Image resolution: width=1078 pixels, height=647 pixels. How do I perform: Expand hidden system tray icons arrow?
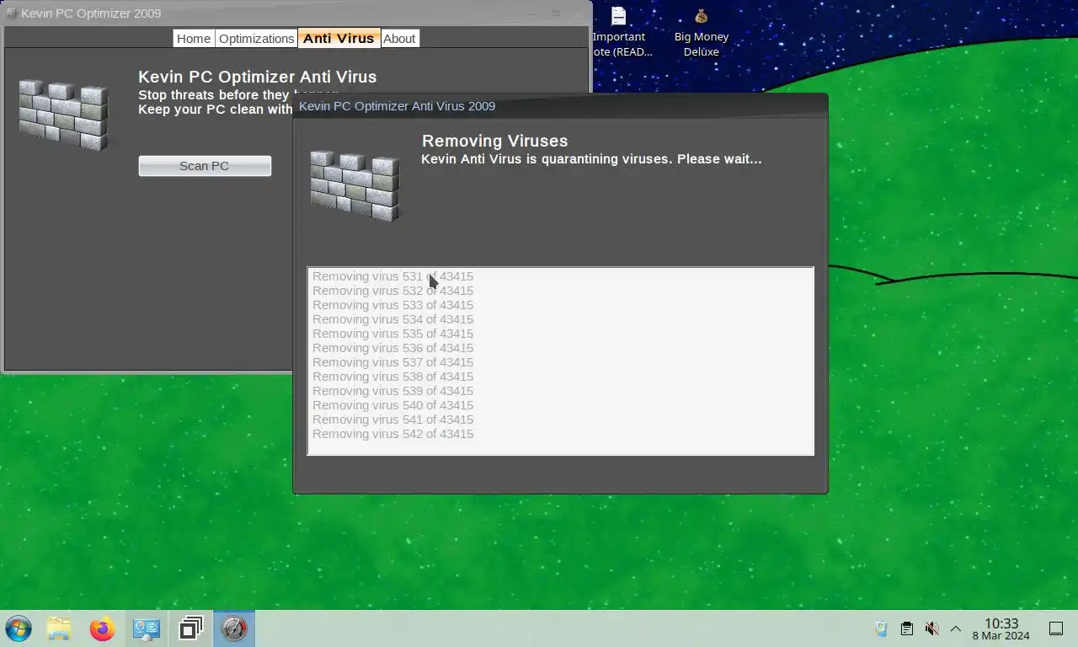pos(956,628)
